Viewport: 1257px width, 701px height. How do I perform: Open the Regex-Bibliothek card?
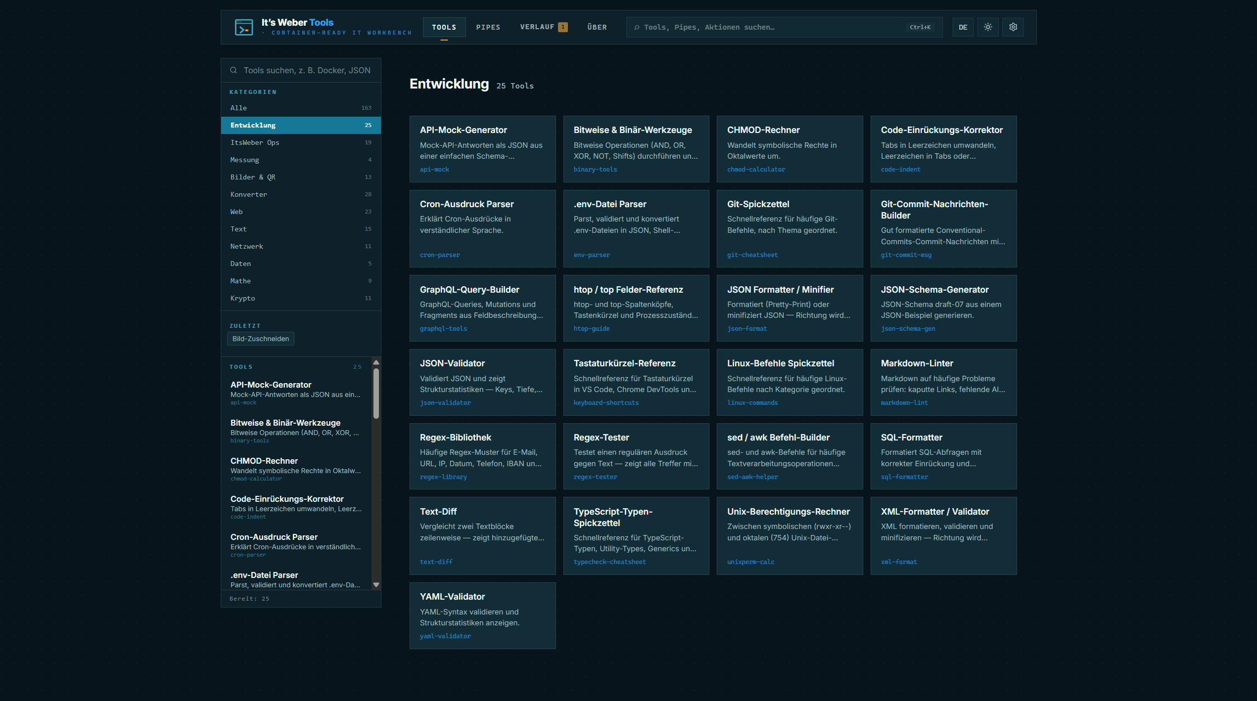point(482,456)
